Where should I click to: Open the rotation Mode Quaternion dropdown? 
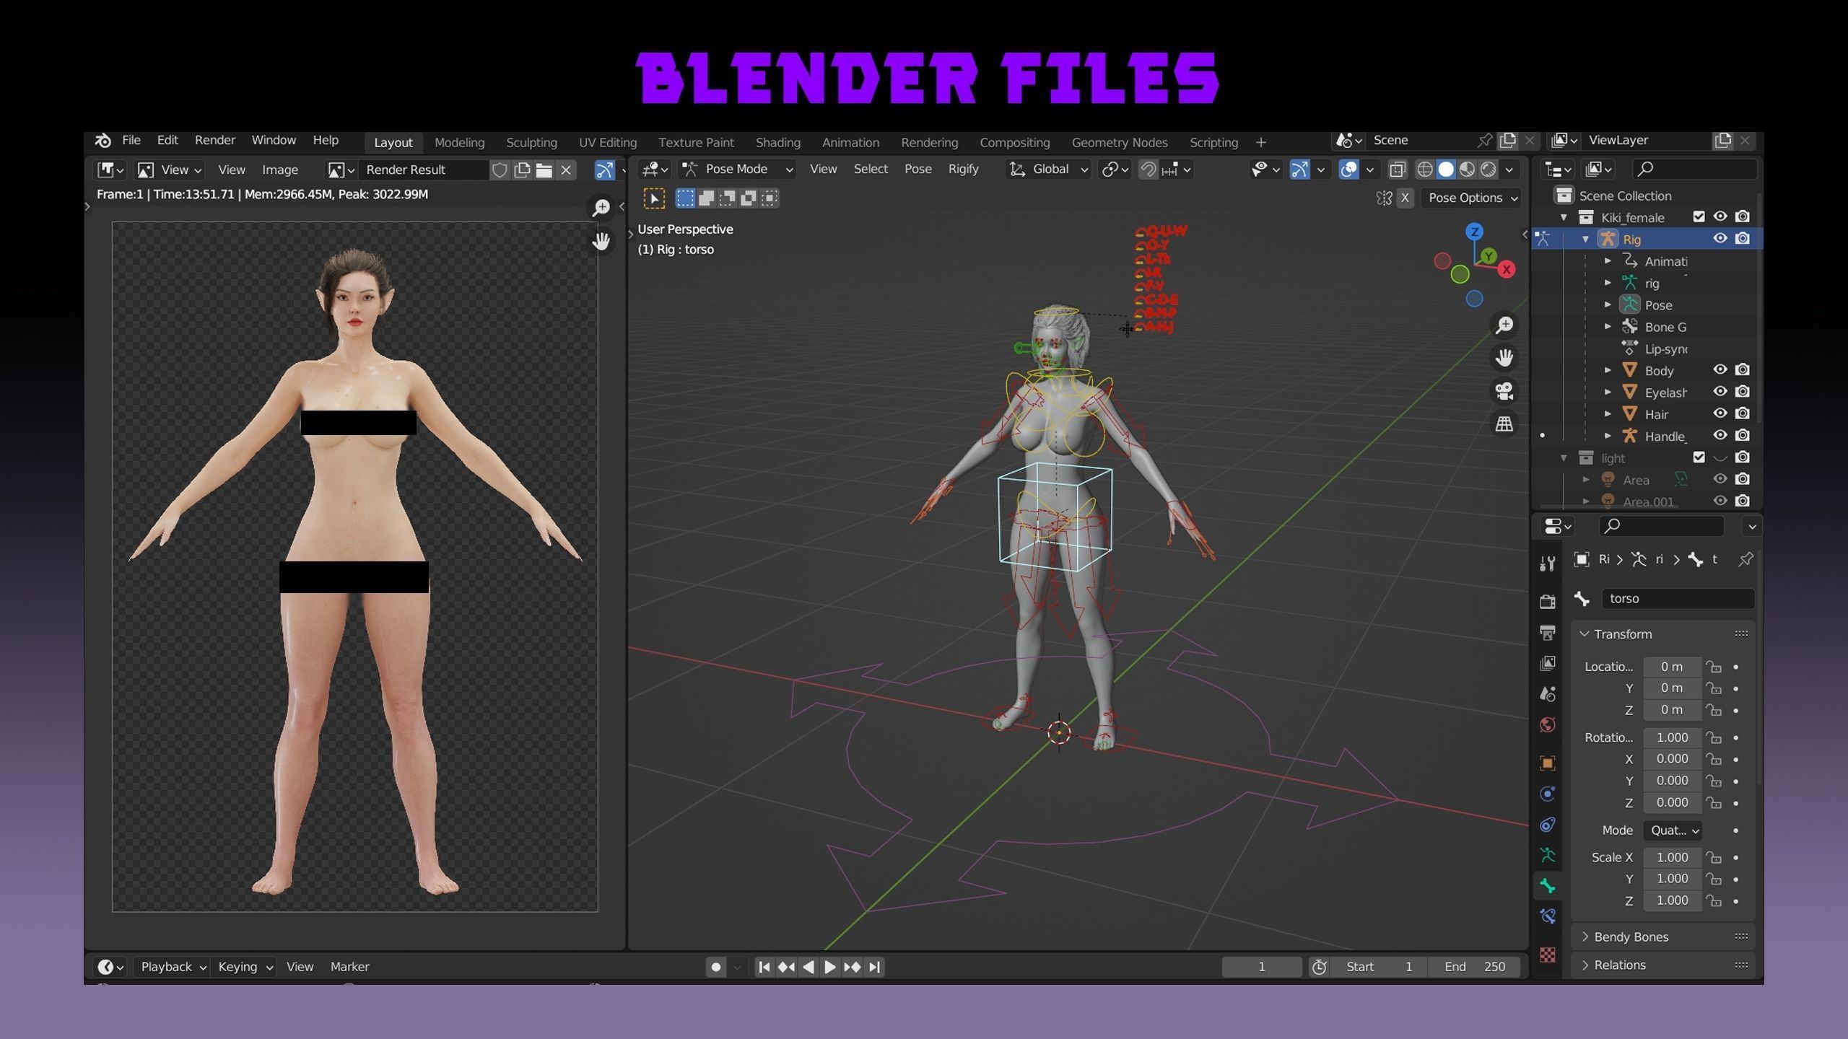click(x=1673, y=830)
